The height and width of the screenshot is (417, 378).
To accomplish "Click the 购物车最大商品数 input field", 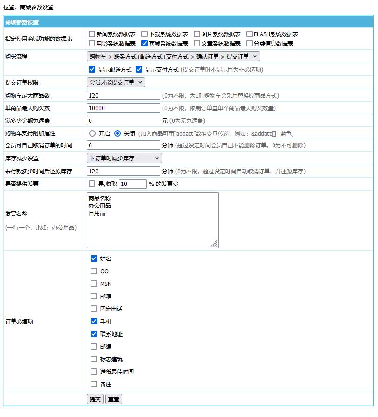I will (123, 95).
